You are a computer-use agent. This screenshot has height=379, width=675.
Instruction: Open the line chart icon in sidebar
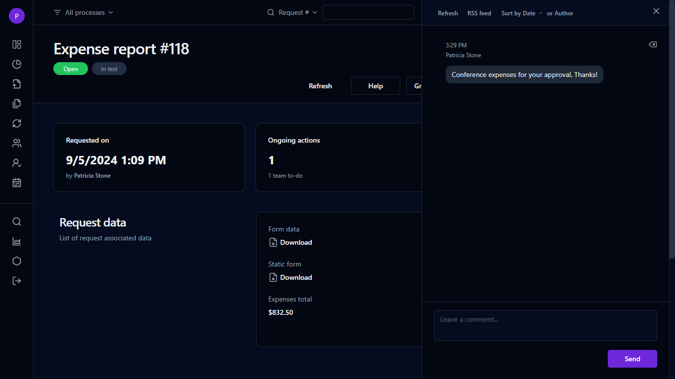(x=17, y=241)
